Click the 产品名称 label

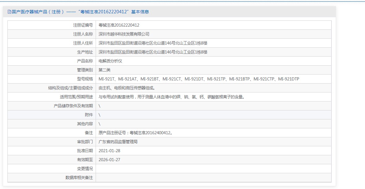85,61
